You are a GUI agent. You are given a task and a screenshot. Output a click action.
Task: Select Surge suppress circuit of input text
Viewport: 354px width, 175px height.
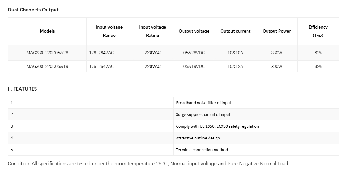coord(203,114)
